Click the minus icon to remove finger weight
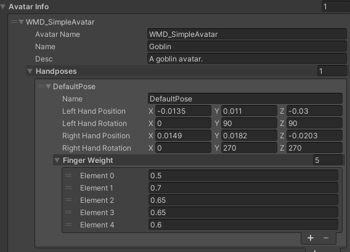The height and width of the screenshot is (252, 350). 326,238
